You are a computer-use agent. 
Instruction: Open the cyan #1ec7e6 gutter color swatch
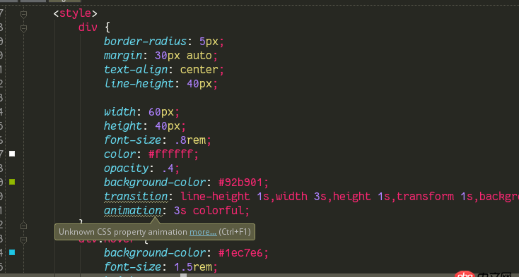tap(12, 252)
